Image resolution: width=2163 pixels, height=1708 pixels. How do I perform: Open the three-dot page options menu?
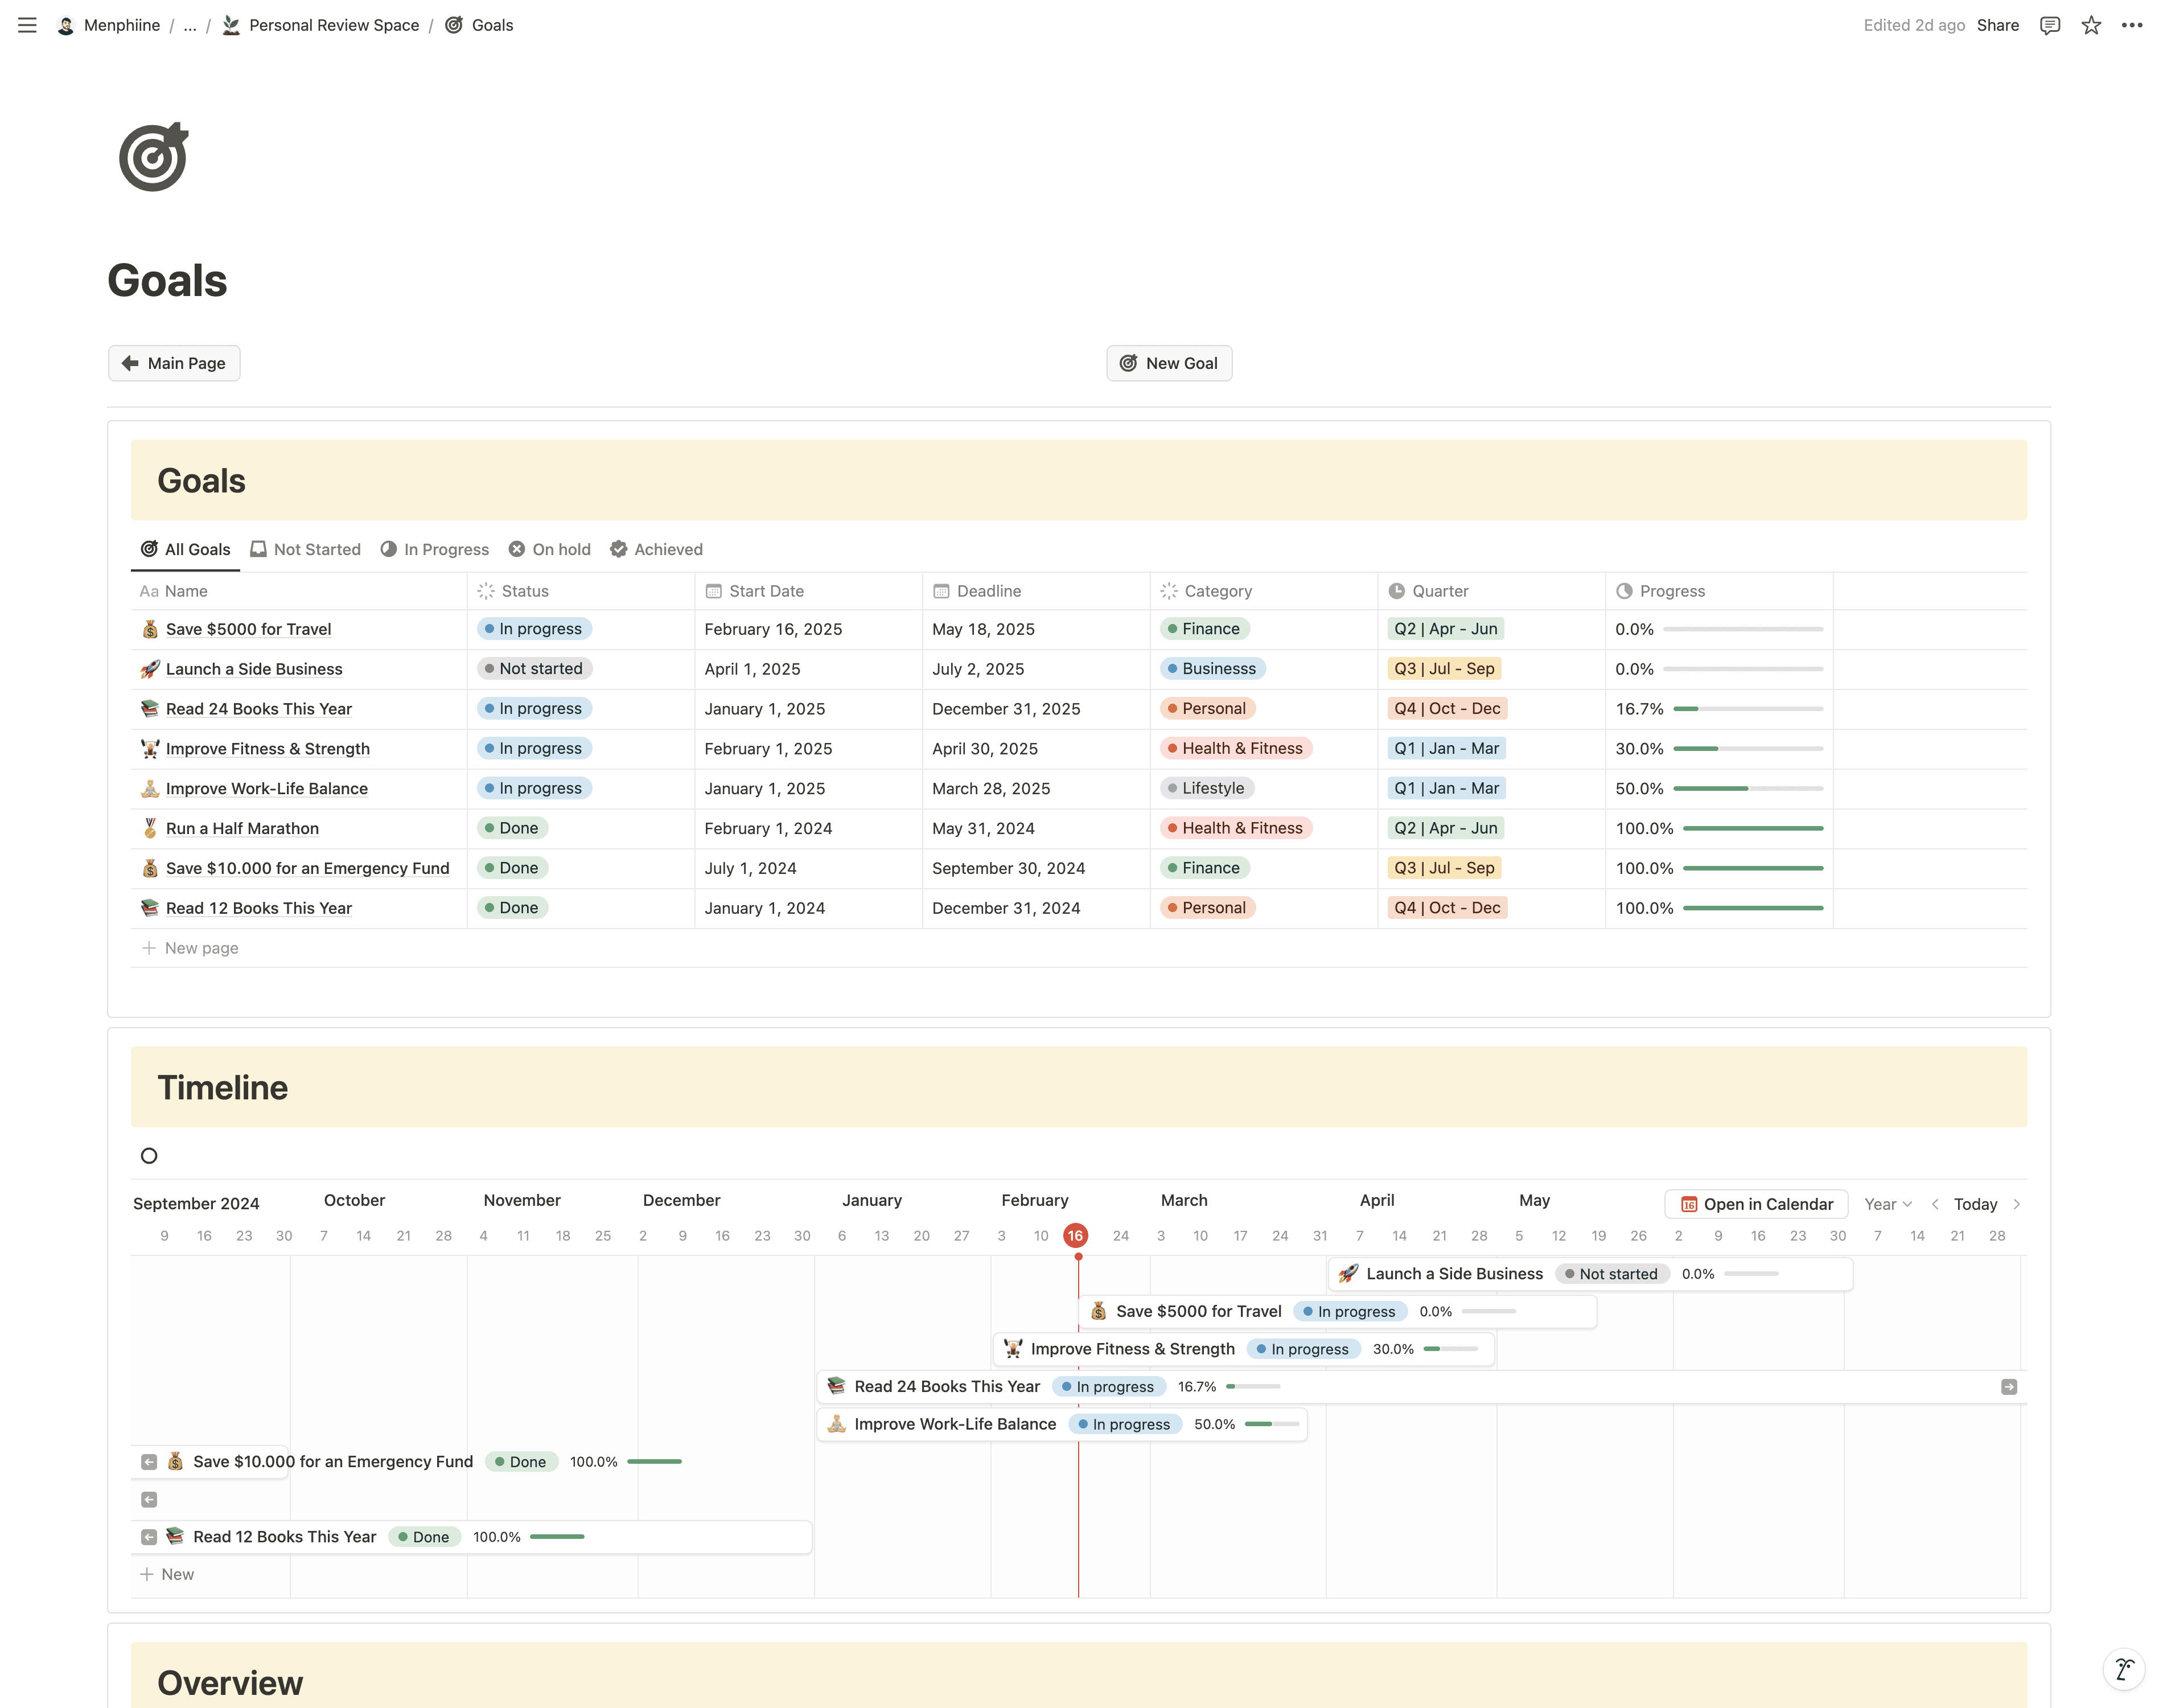(2132, 25)
